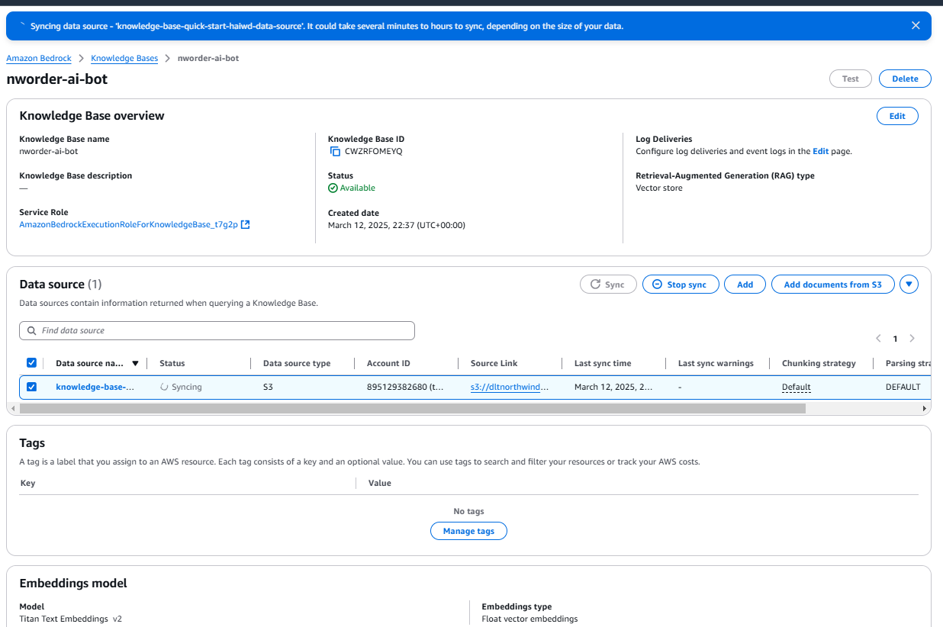Copy the Knowledge Base ID
Viewport: 943px width, 627px height.
tap(335, 151)
